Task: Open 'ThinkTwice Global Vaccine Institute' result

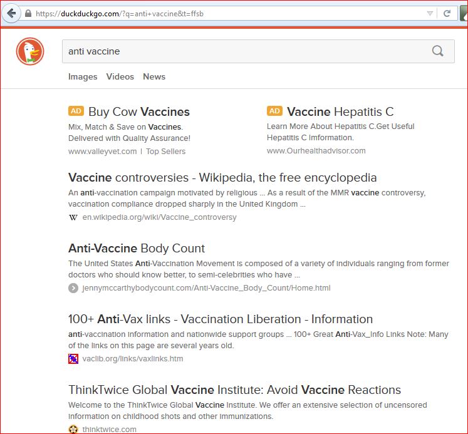Action: pos(234,390)
